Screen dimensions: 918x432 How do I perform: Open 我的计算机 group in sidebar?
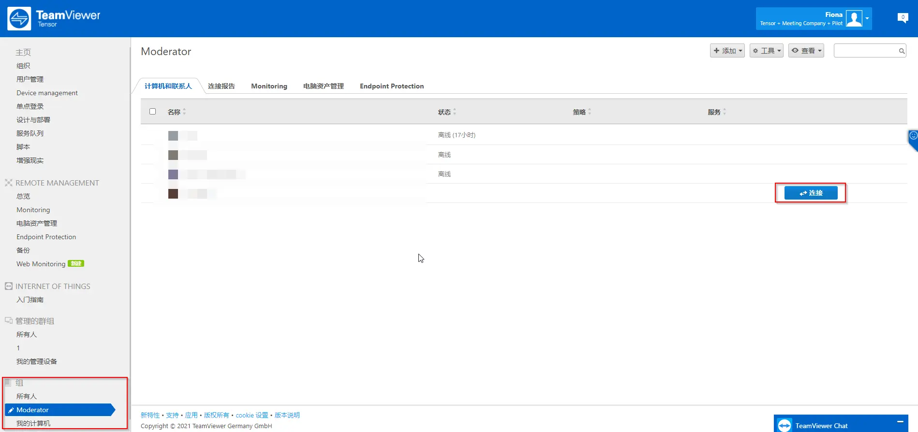(x=33, y=423)
